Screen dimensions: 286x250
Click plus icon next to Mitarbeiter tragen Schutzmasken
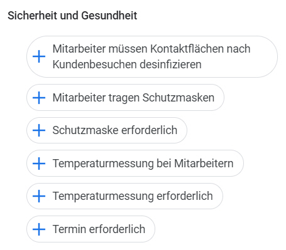point(39,98)
